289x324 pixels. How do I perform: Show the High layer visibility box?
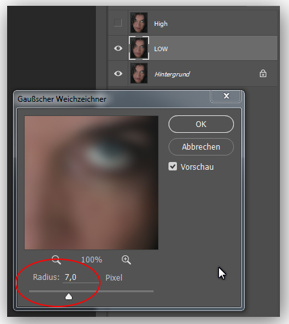point(118,23)
